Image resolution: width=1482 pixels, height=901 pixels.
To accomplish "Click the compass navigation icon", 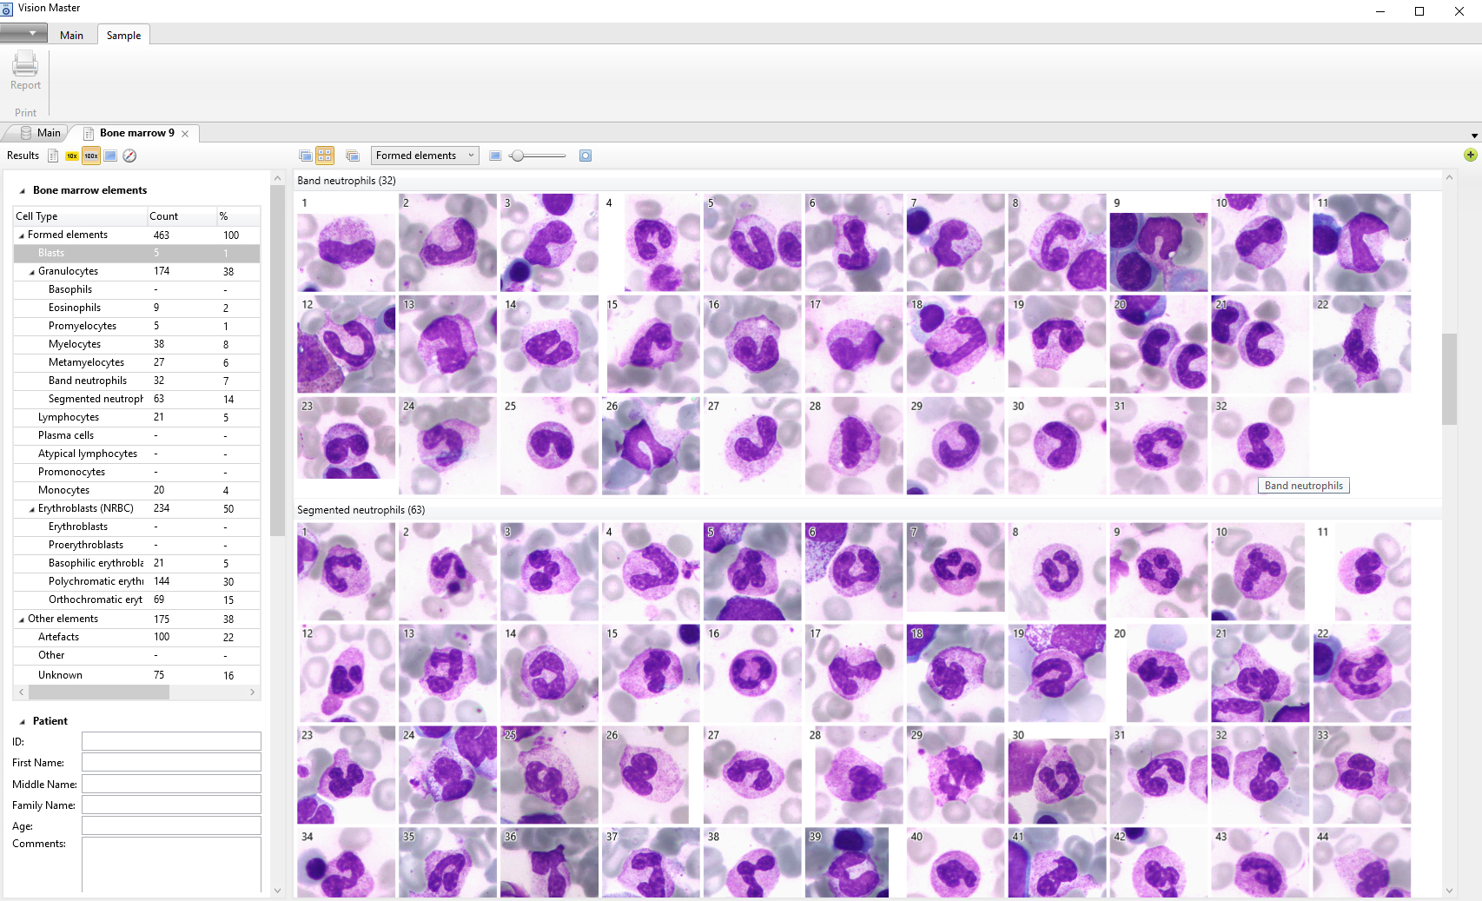I will [x=129, y=156].
